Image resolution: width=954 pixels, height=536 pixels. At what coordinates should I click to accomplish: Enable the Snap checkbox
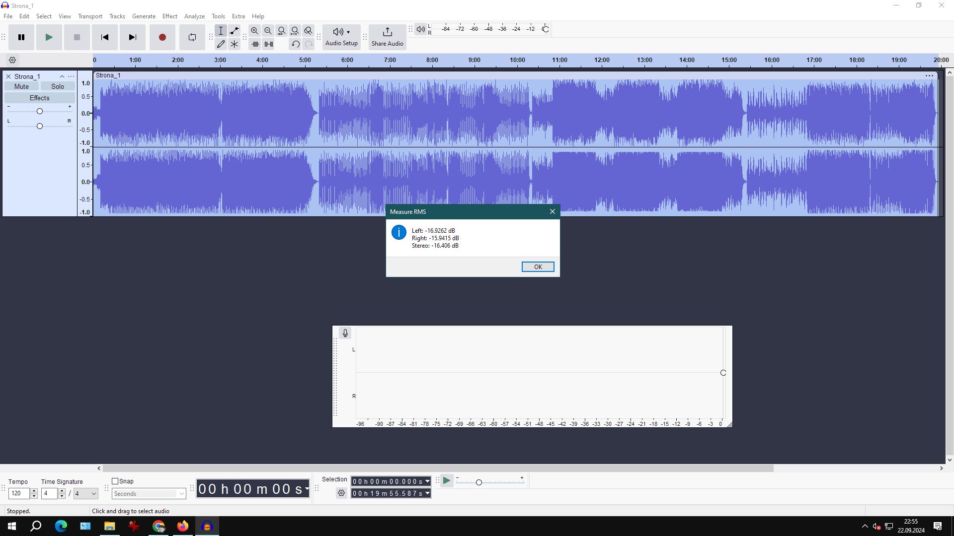(x=115, y=481)
